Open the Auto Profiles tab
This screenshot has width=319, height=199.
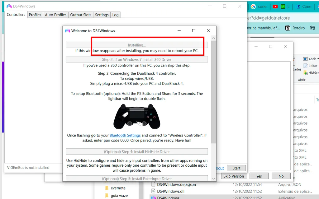tap(56, 15)
